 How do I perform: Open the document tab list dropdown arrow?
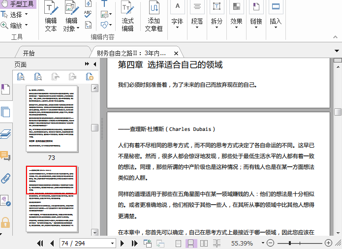point(337,51)
